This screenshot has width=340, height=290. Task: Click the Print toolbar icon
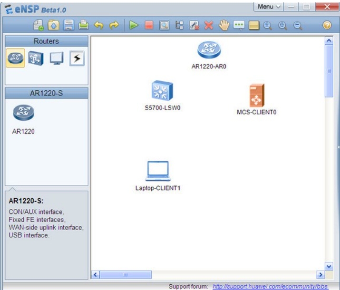coord(84,25)
